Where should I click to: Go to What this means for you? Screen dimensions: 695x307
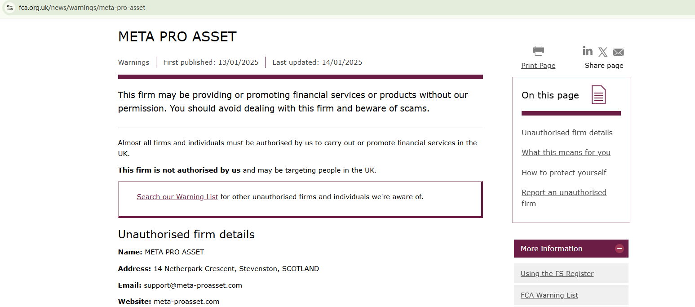click(x=566, y=152)
